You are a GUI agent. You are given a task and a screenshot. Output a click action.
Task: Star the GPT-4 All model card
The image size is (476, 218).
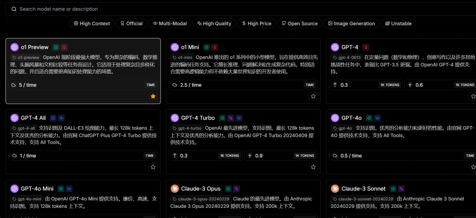153,167
